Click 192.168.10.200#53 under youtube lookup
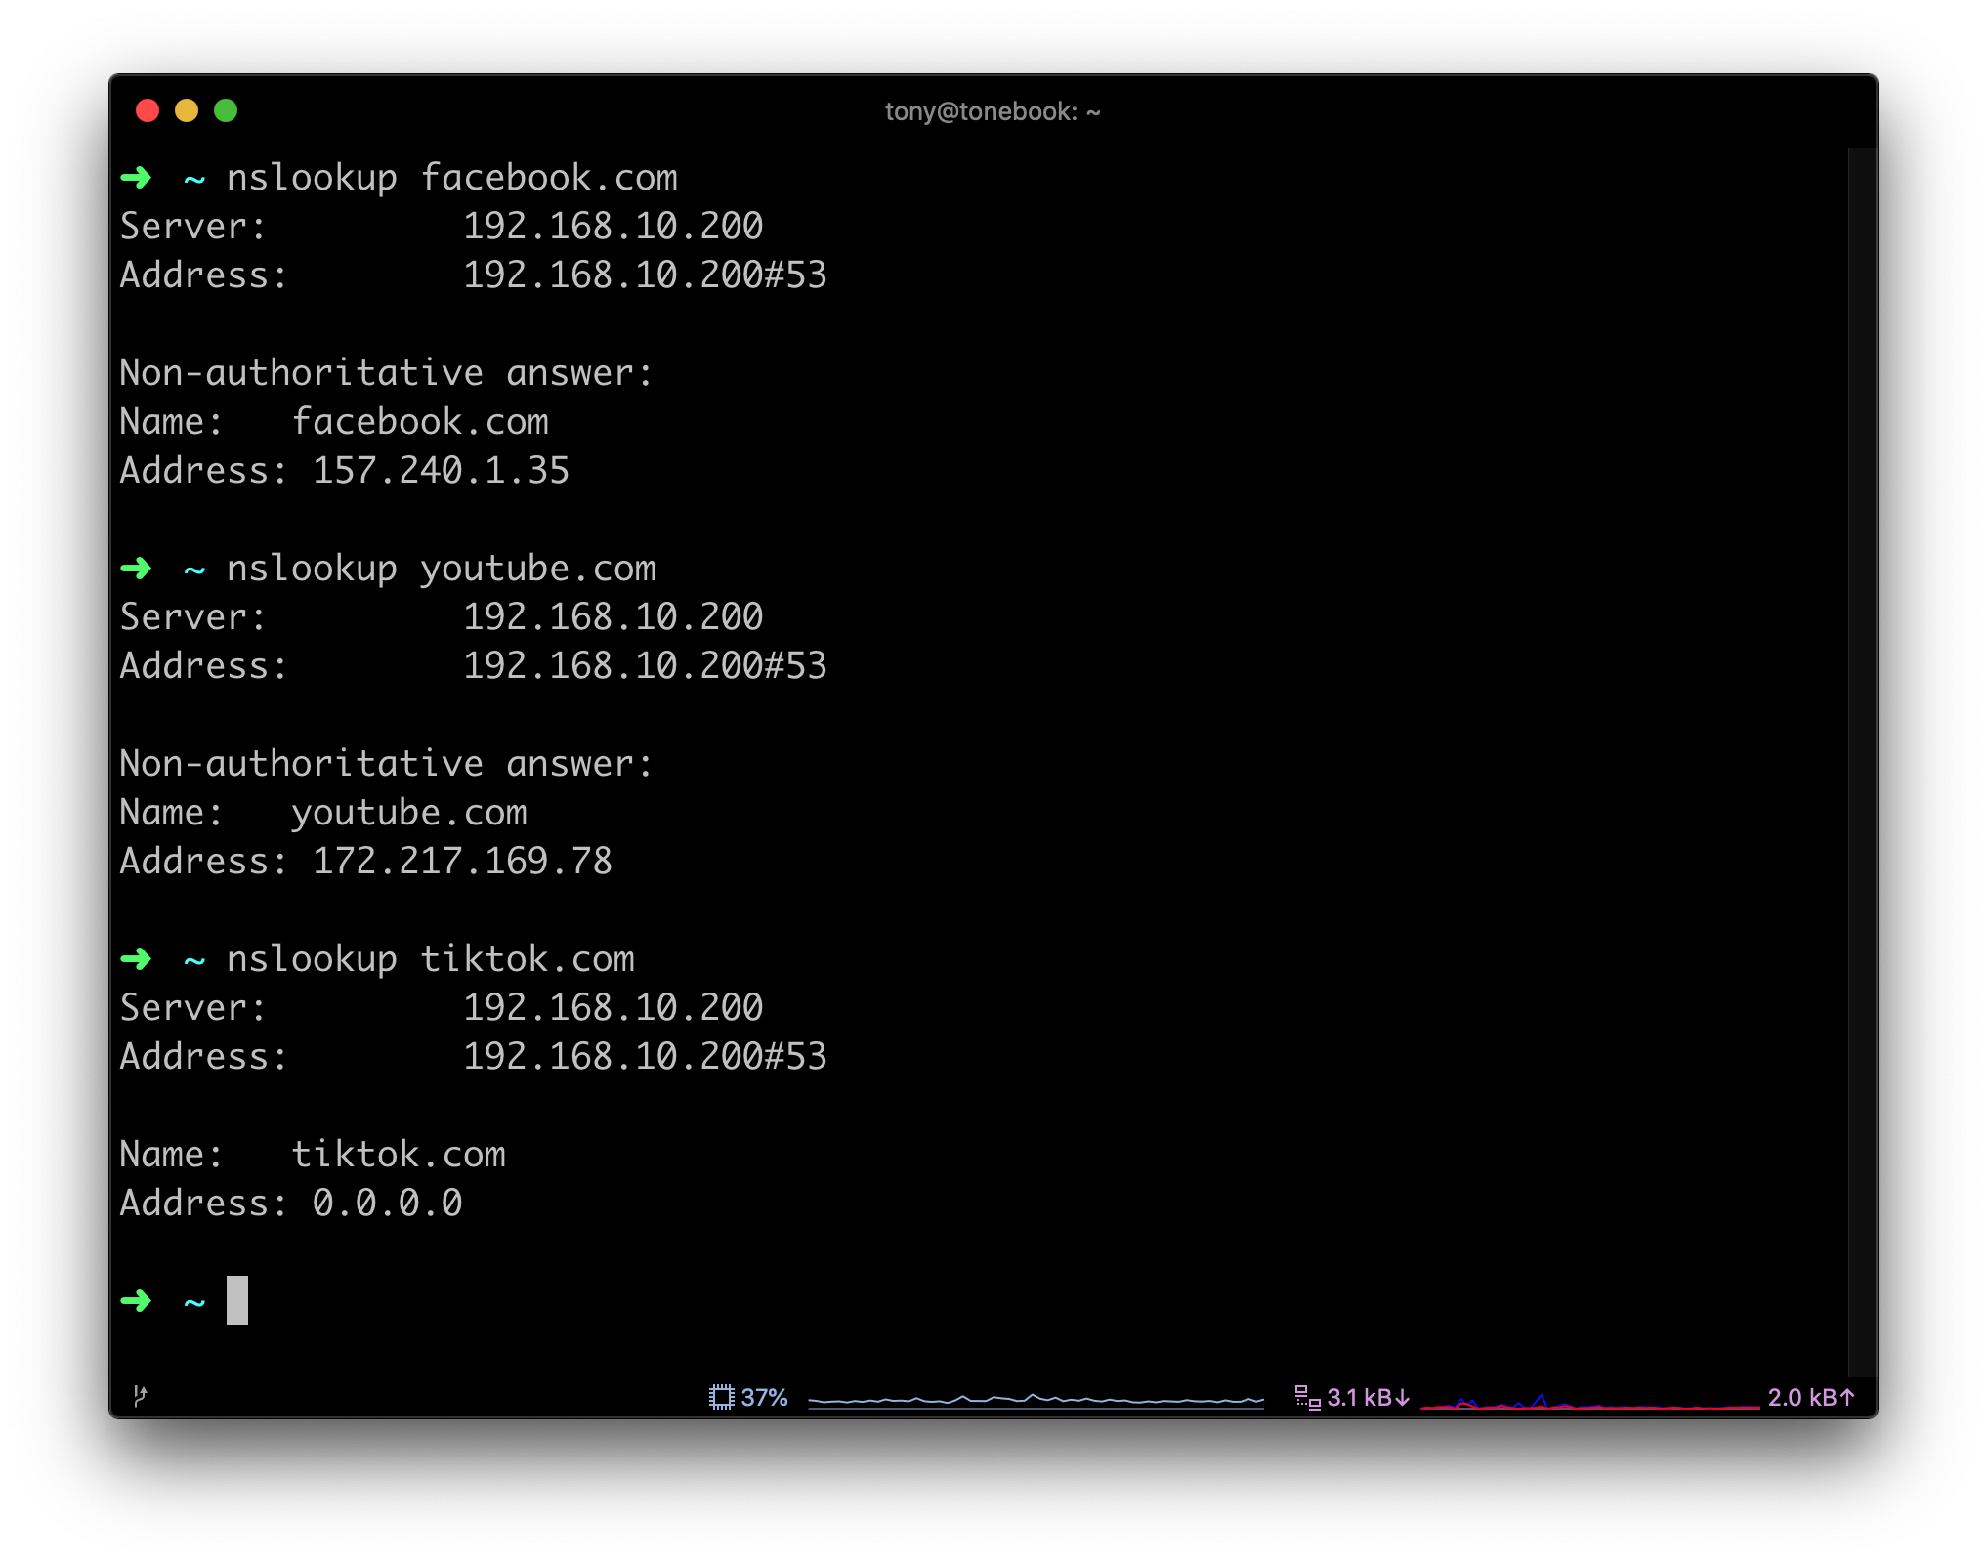The image size is (1987, 1563). pyautogui.click(x=645, y=666)
